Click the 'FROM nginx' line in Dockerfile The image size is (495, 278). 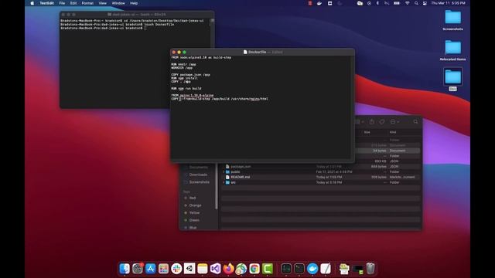[193, 95]
